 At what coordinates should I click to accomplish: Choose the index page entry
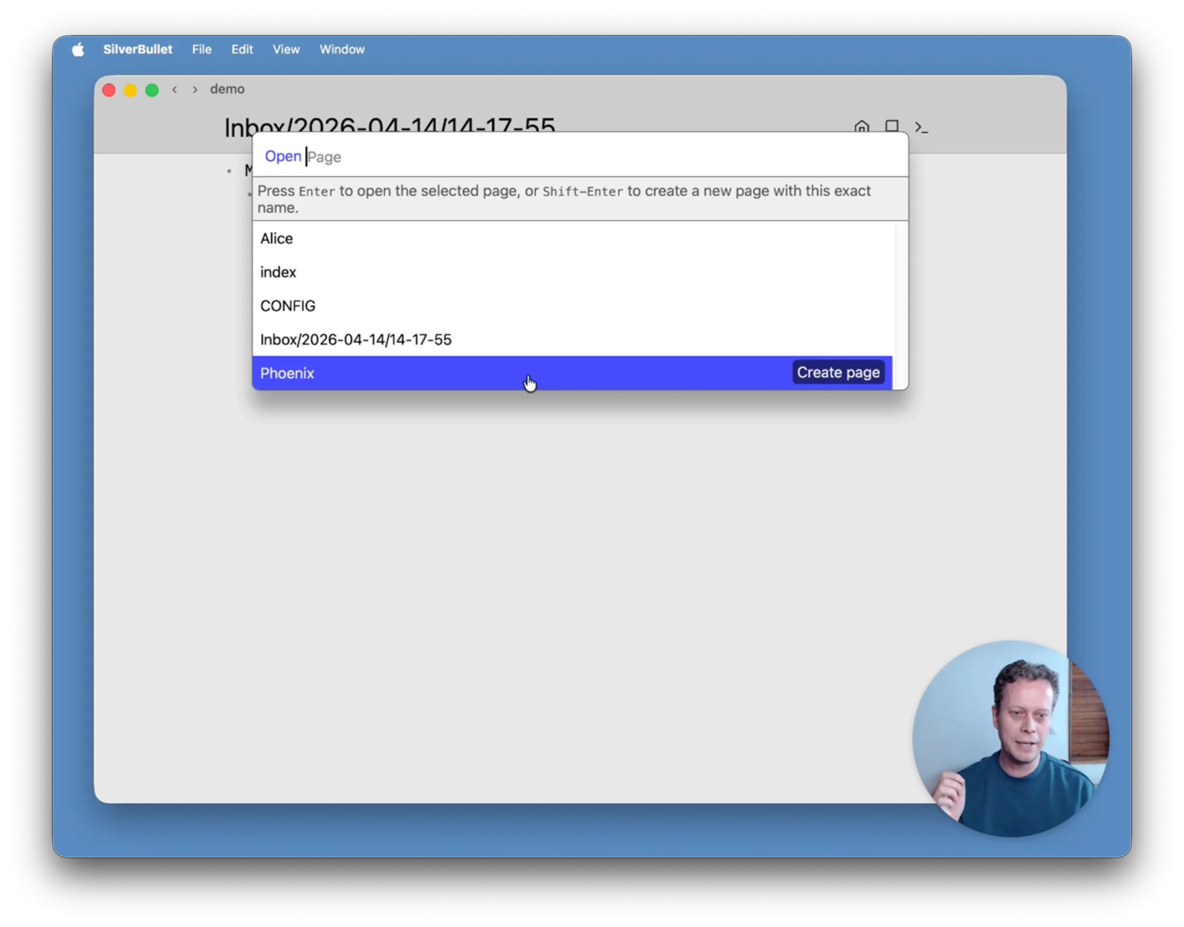[278, 272]
